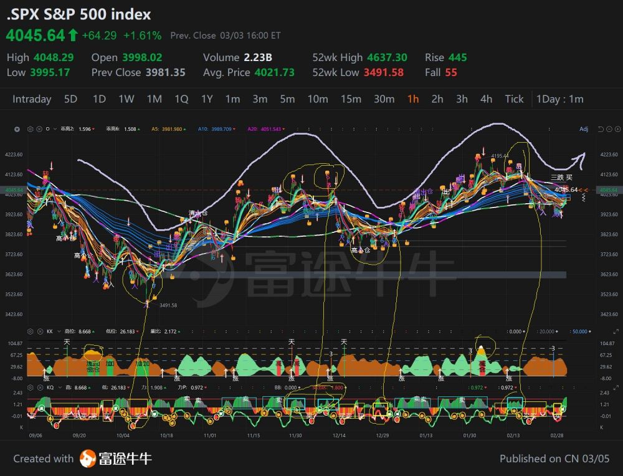
Task: Maximize the KQ sub-chart panel
Action: (616, 388)
